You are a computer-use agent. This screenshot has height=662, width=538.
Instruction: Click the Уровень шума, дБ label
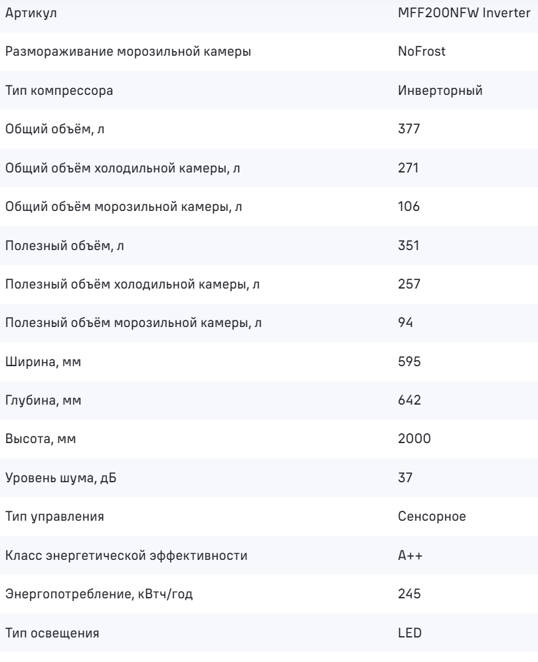coord(61,478)
